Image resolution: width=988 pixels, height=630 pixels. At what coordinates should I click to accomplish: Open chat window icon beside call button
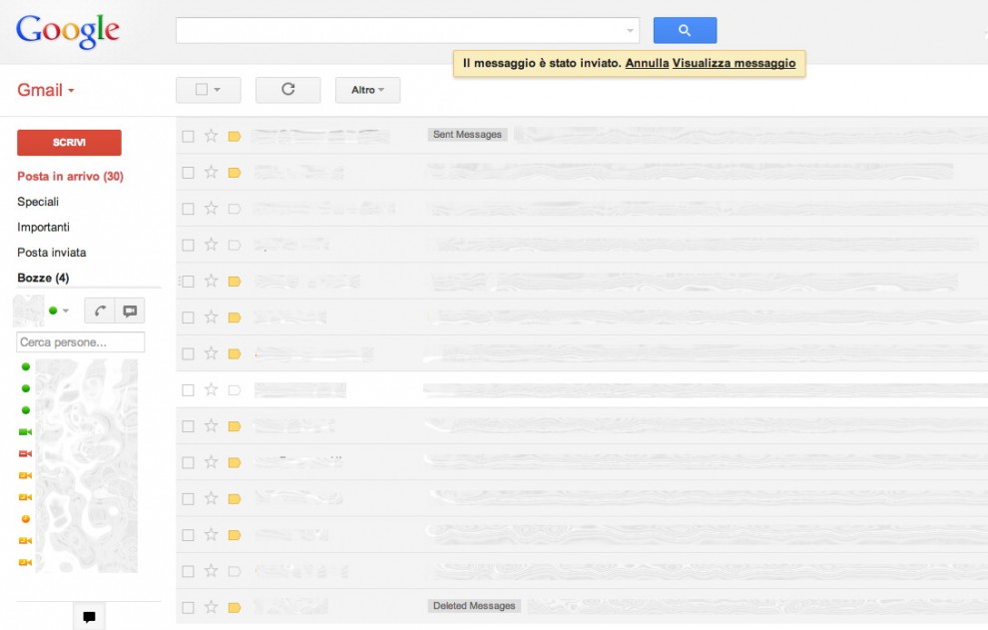(x=130, y=311)
